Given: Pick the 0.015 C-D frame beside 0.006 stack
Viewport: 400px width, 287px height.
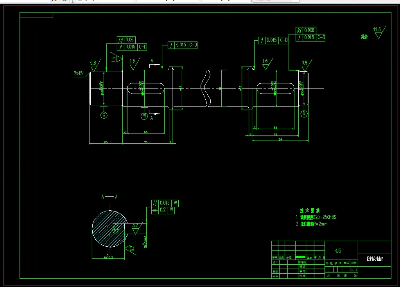Looking at the screenshot, I should pos(273,40).
